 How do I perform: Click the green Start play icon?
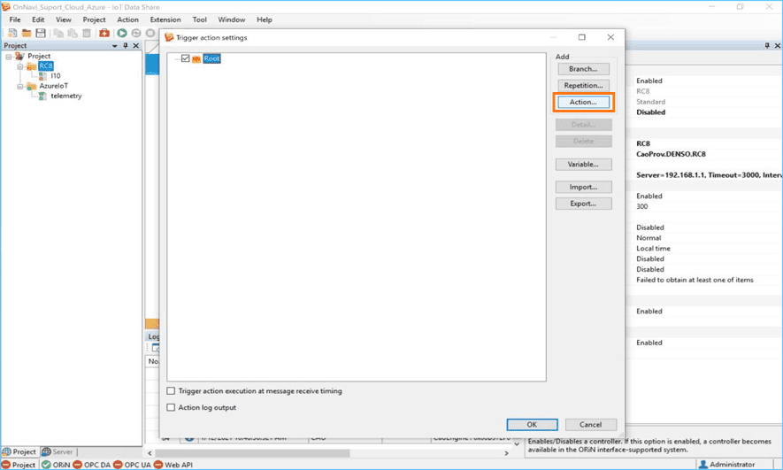(122, 33)
